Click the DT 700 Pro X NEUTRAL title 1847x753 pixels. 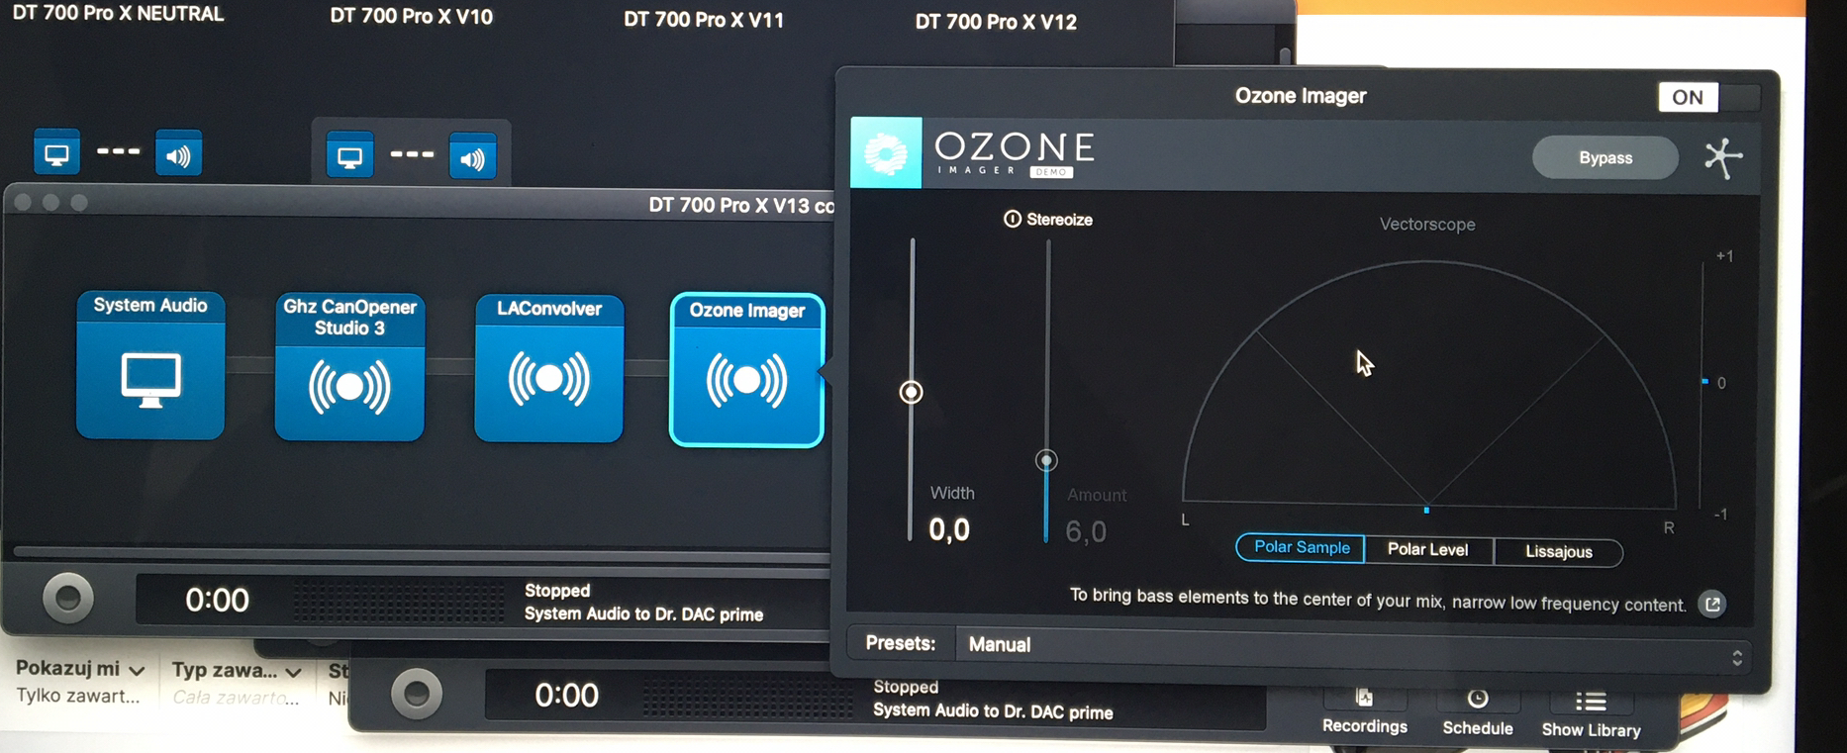[x=118, y=14]
